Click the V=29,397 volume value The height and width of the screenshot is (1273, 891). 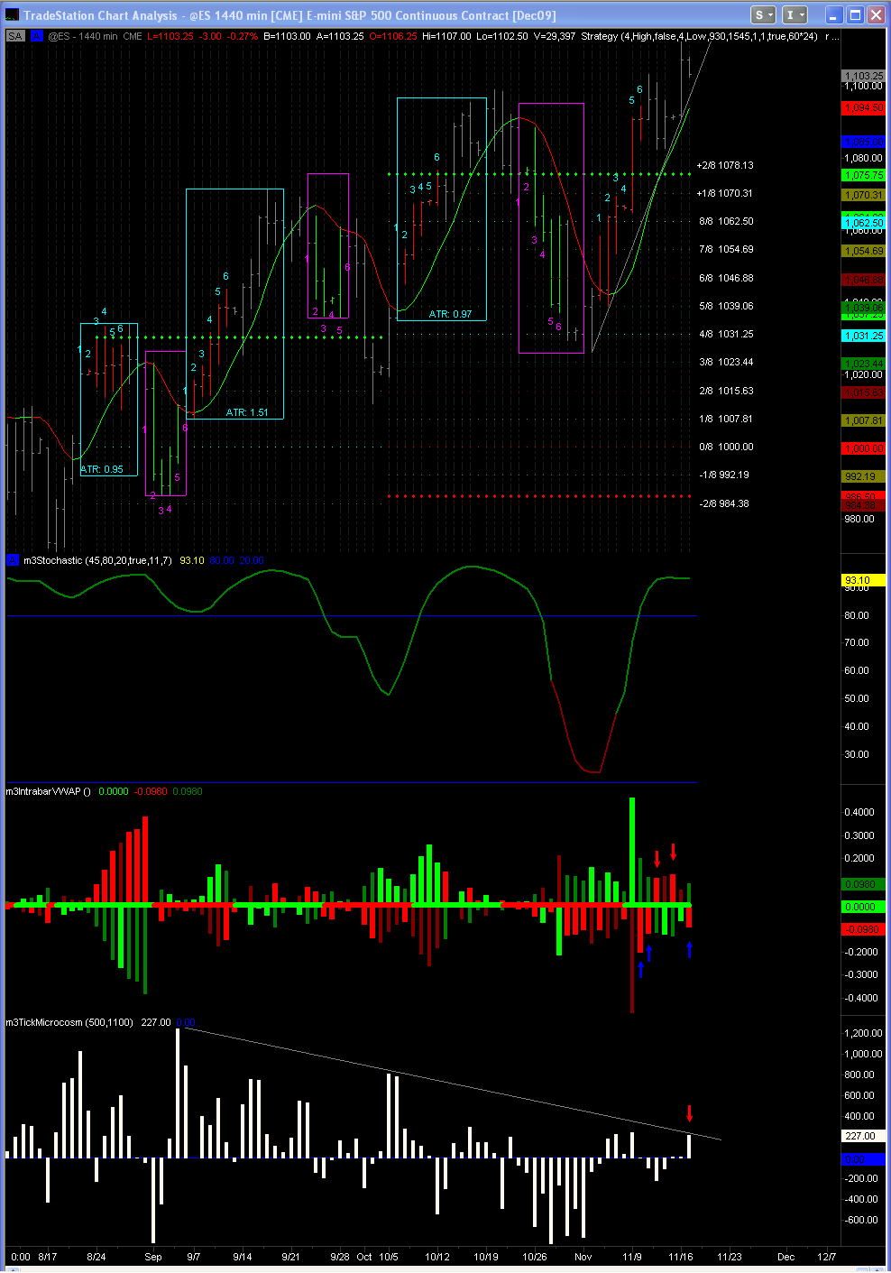click(x=555, y=36)
